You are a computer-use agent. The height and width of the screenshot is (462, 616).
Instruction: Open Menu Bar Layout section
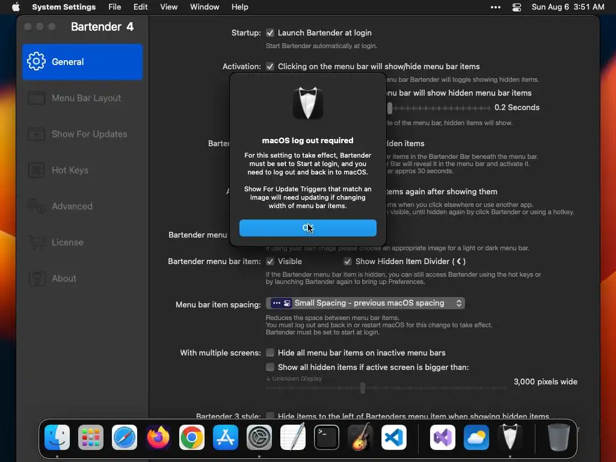[x=82, y=98]
